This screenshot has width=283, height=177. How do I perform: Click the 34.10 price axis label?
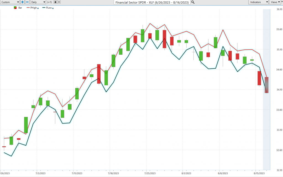279,90
